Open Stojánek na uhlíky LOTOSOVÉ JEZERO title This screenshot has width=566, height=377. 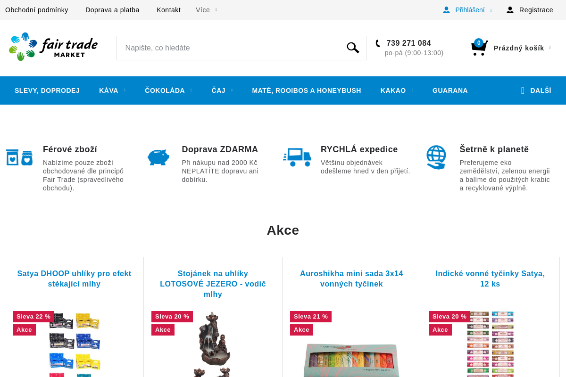[213, 284]
